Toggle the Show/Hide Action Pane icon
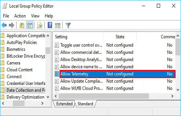This screenshot has height=116, width=181. pyautogui.click(x=58, y=25)
